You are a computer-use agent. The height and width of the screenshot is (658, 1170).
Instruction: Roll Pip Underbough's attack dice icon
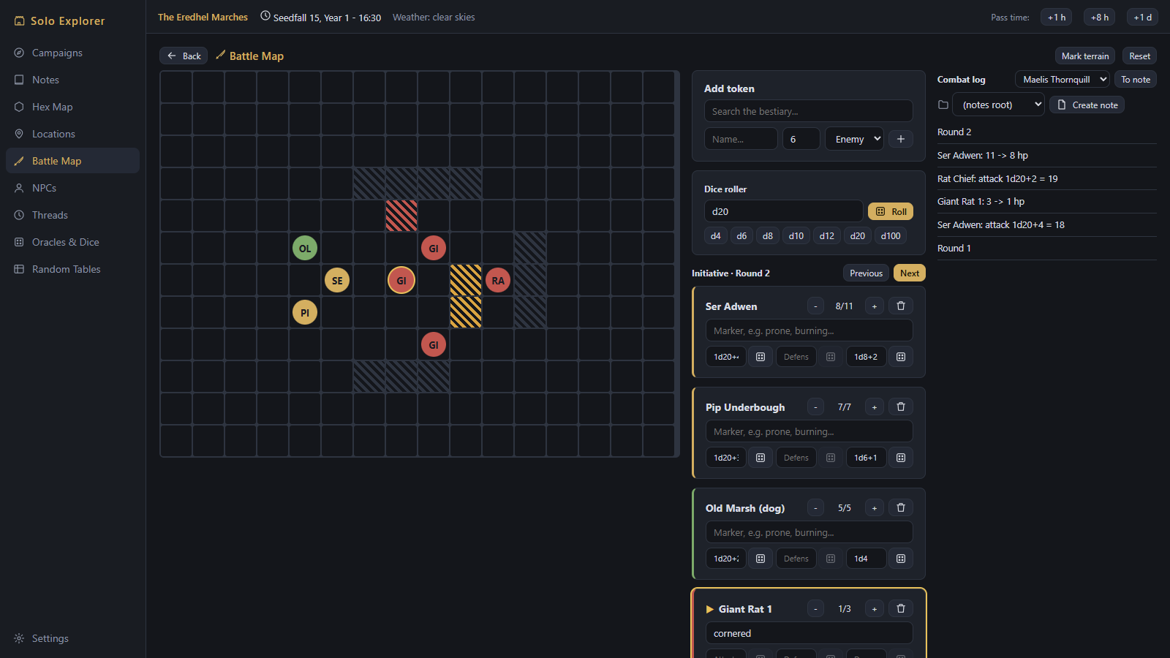tap(760, 458)
